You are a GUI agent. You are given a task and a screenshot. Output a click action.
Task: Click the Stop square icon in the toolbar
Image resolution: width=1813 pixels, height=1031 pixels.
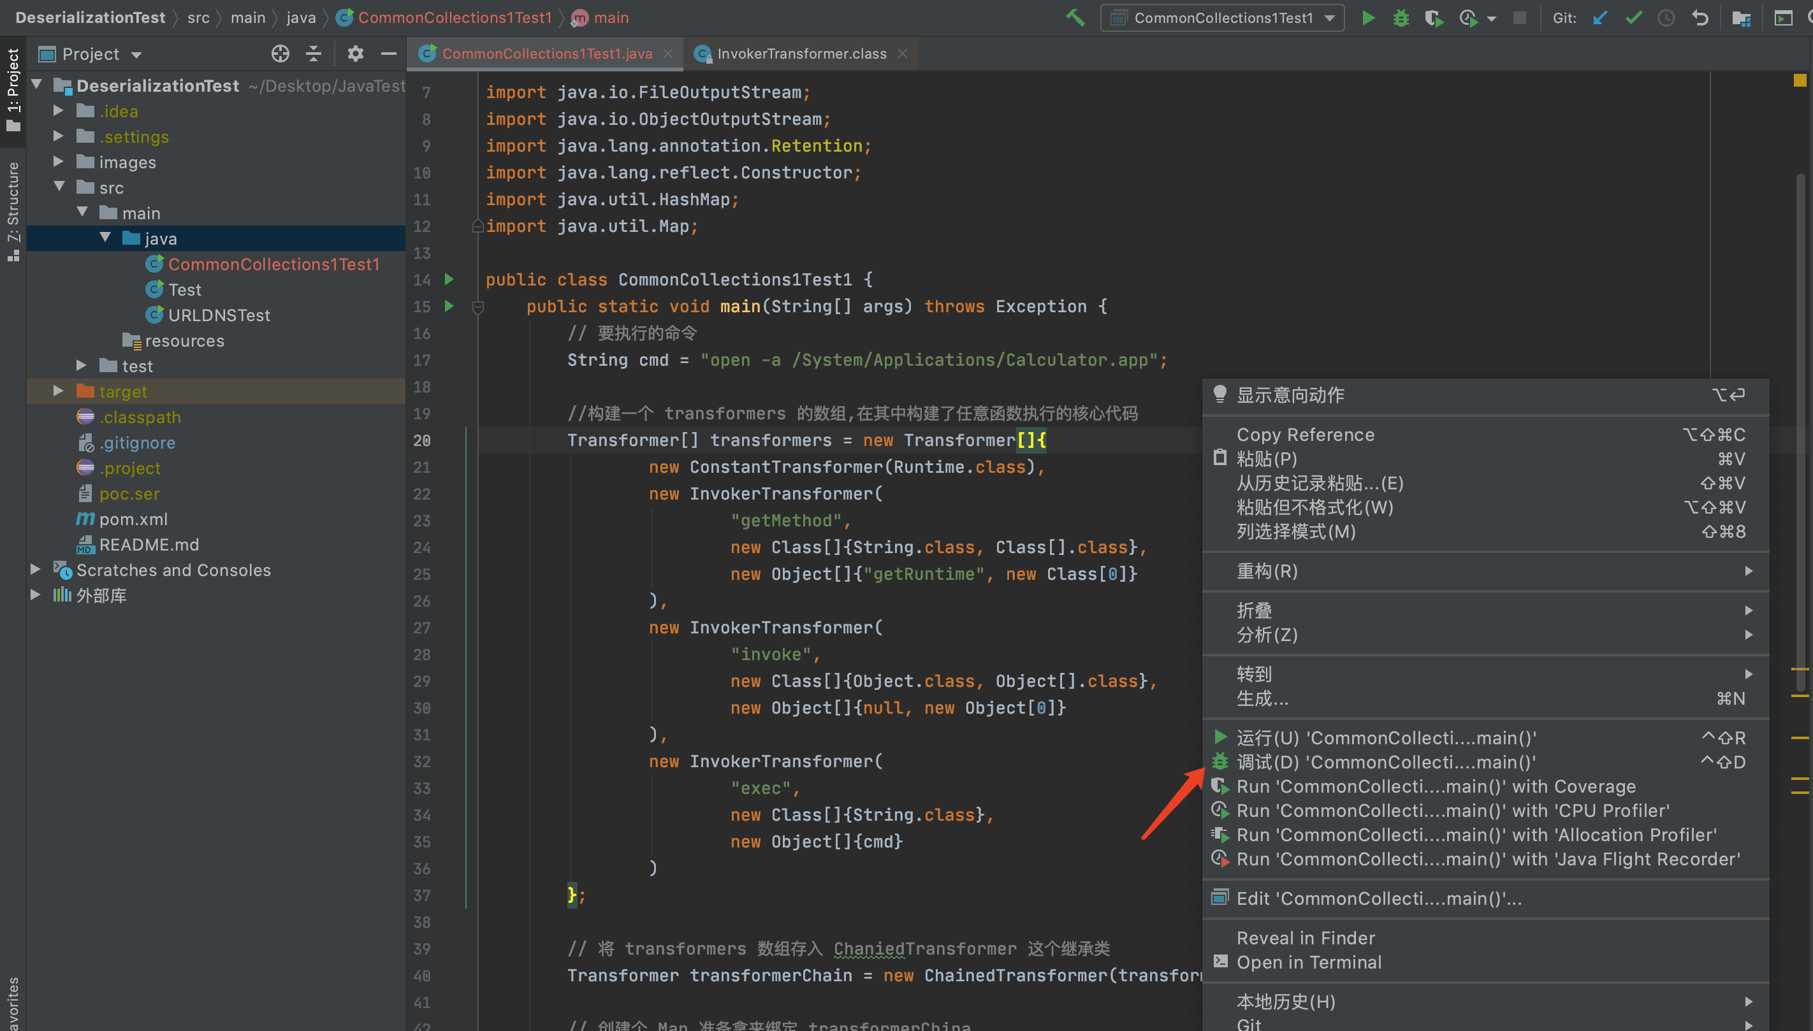pyautogui.click(x=1519, y=18)
